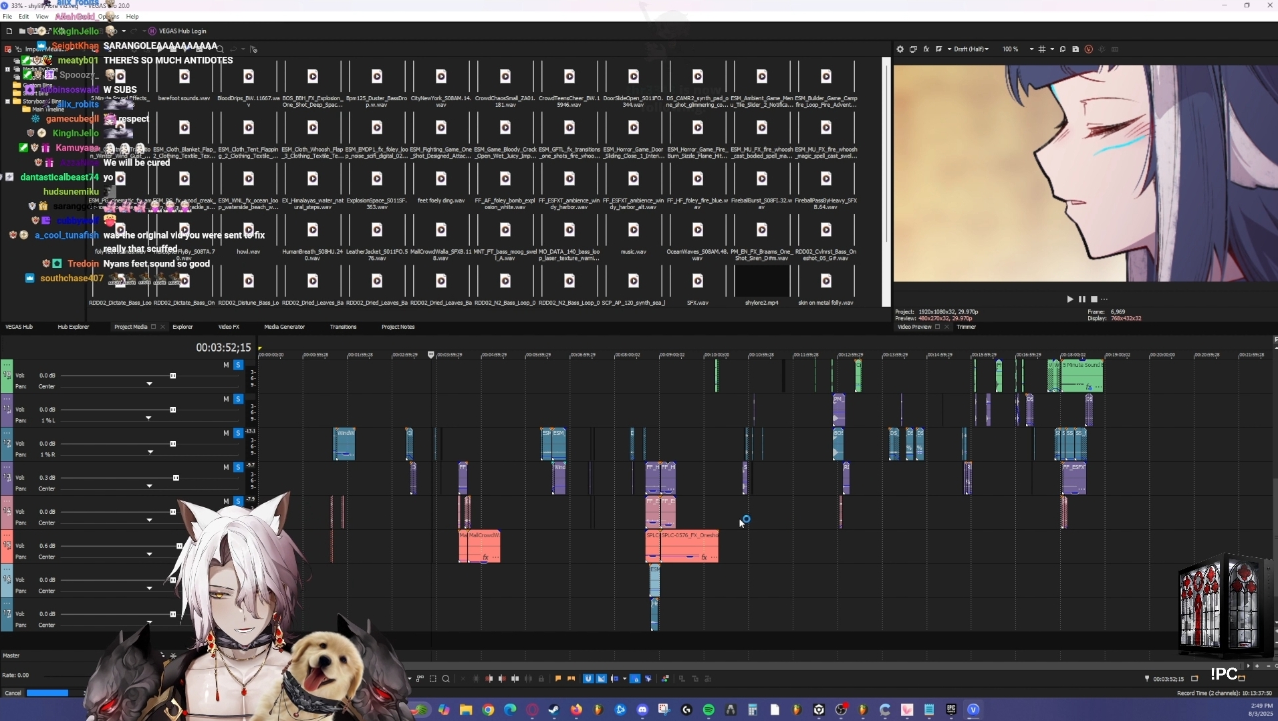The image size is (1278, 721).
Task: Expand the overlay grid options arrow
Action: click(1052, 49)
